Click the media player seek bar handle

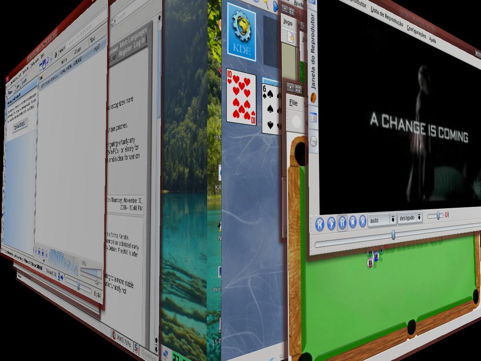tap(393, 235)
